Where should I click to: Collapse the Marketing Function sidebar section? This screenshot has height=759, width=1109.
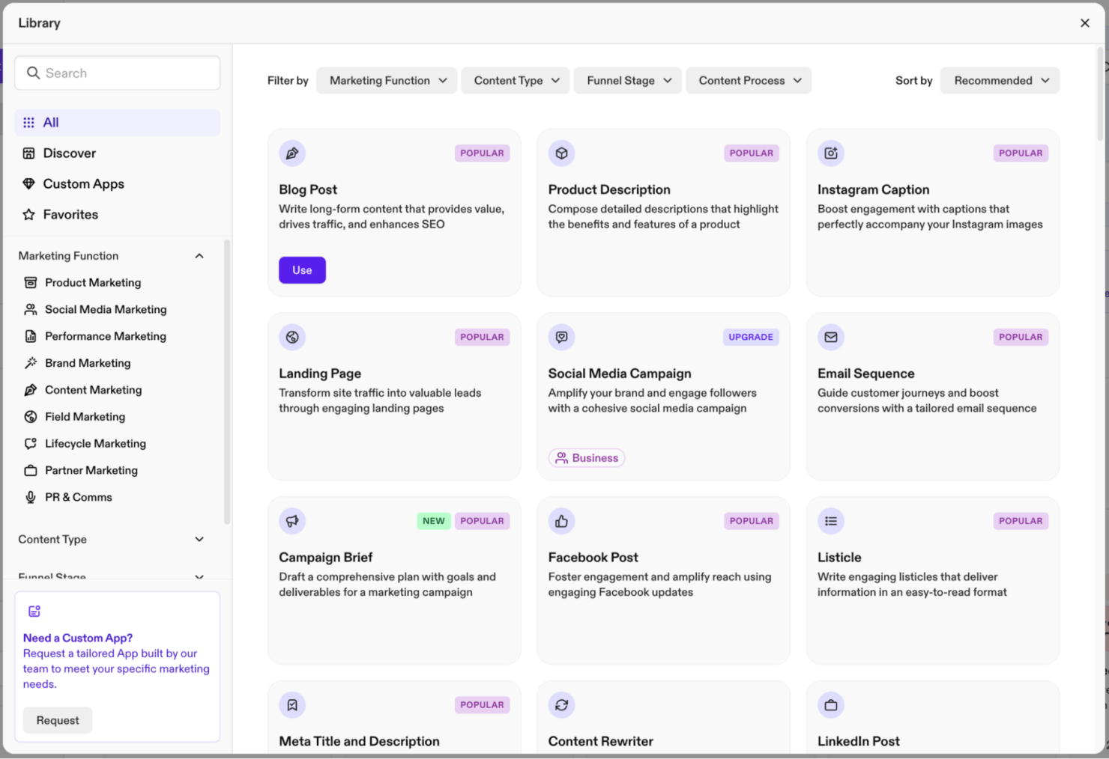(x=199, y=255)
